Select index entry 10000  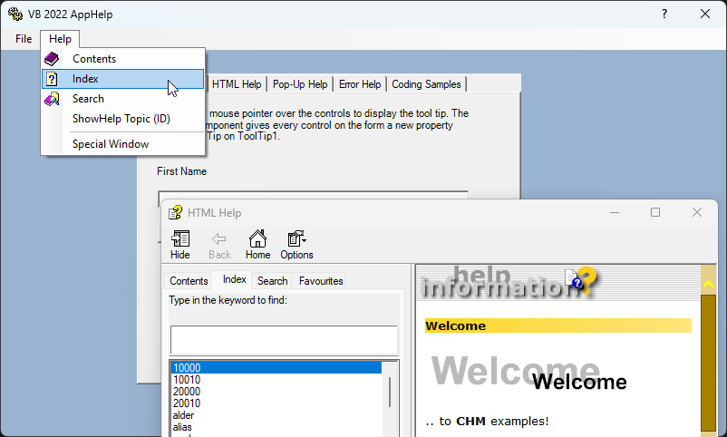coord(276,368)
